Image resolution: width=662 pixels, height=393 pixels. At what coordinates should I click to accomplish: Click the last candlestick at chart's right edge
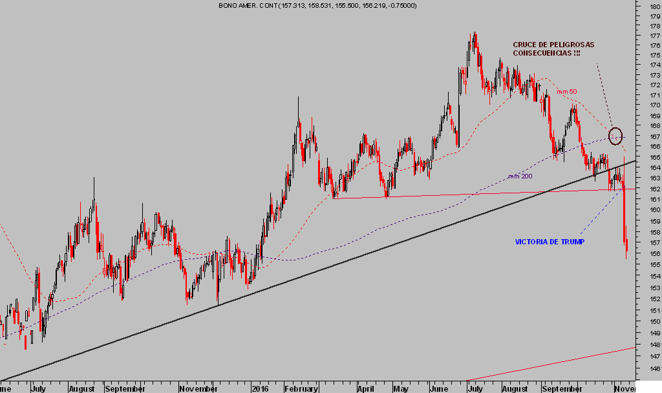coord(626,248)
